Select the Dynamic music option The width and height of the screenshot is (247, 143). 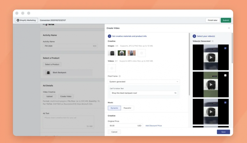click(114, 108)
